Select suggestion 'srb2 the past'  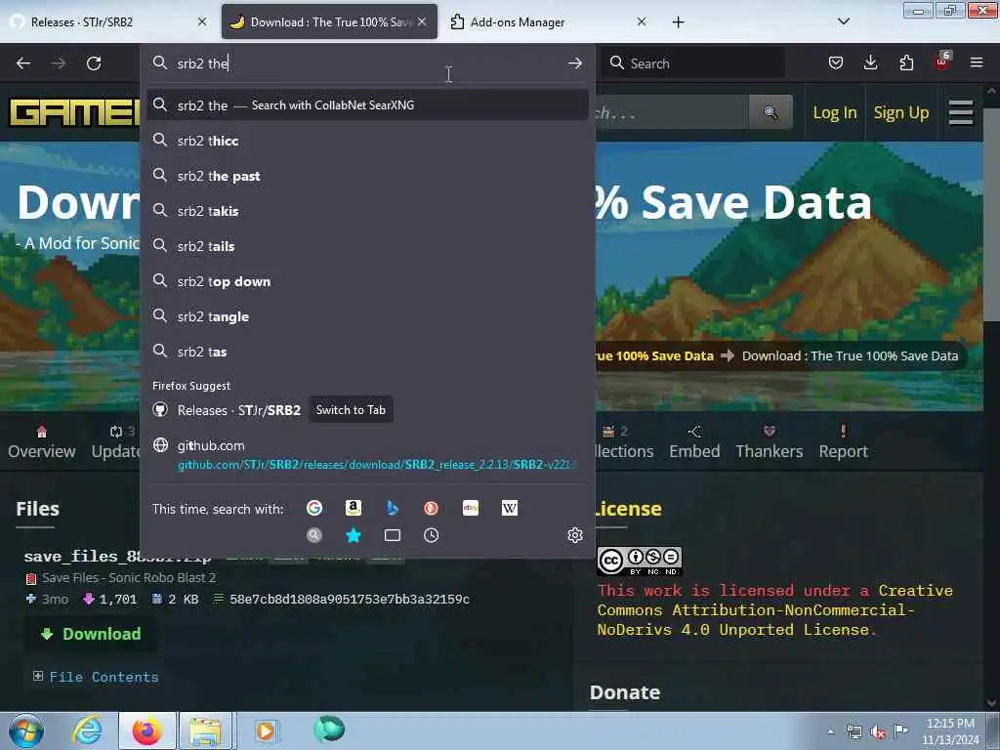point(367,176)
